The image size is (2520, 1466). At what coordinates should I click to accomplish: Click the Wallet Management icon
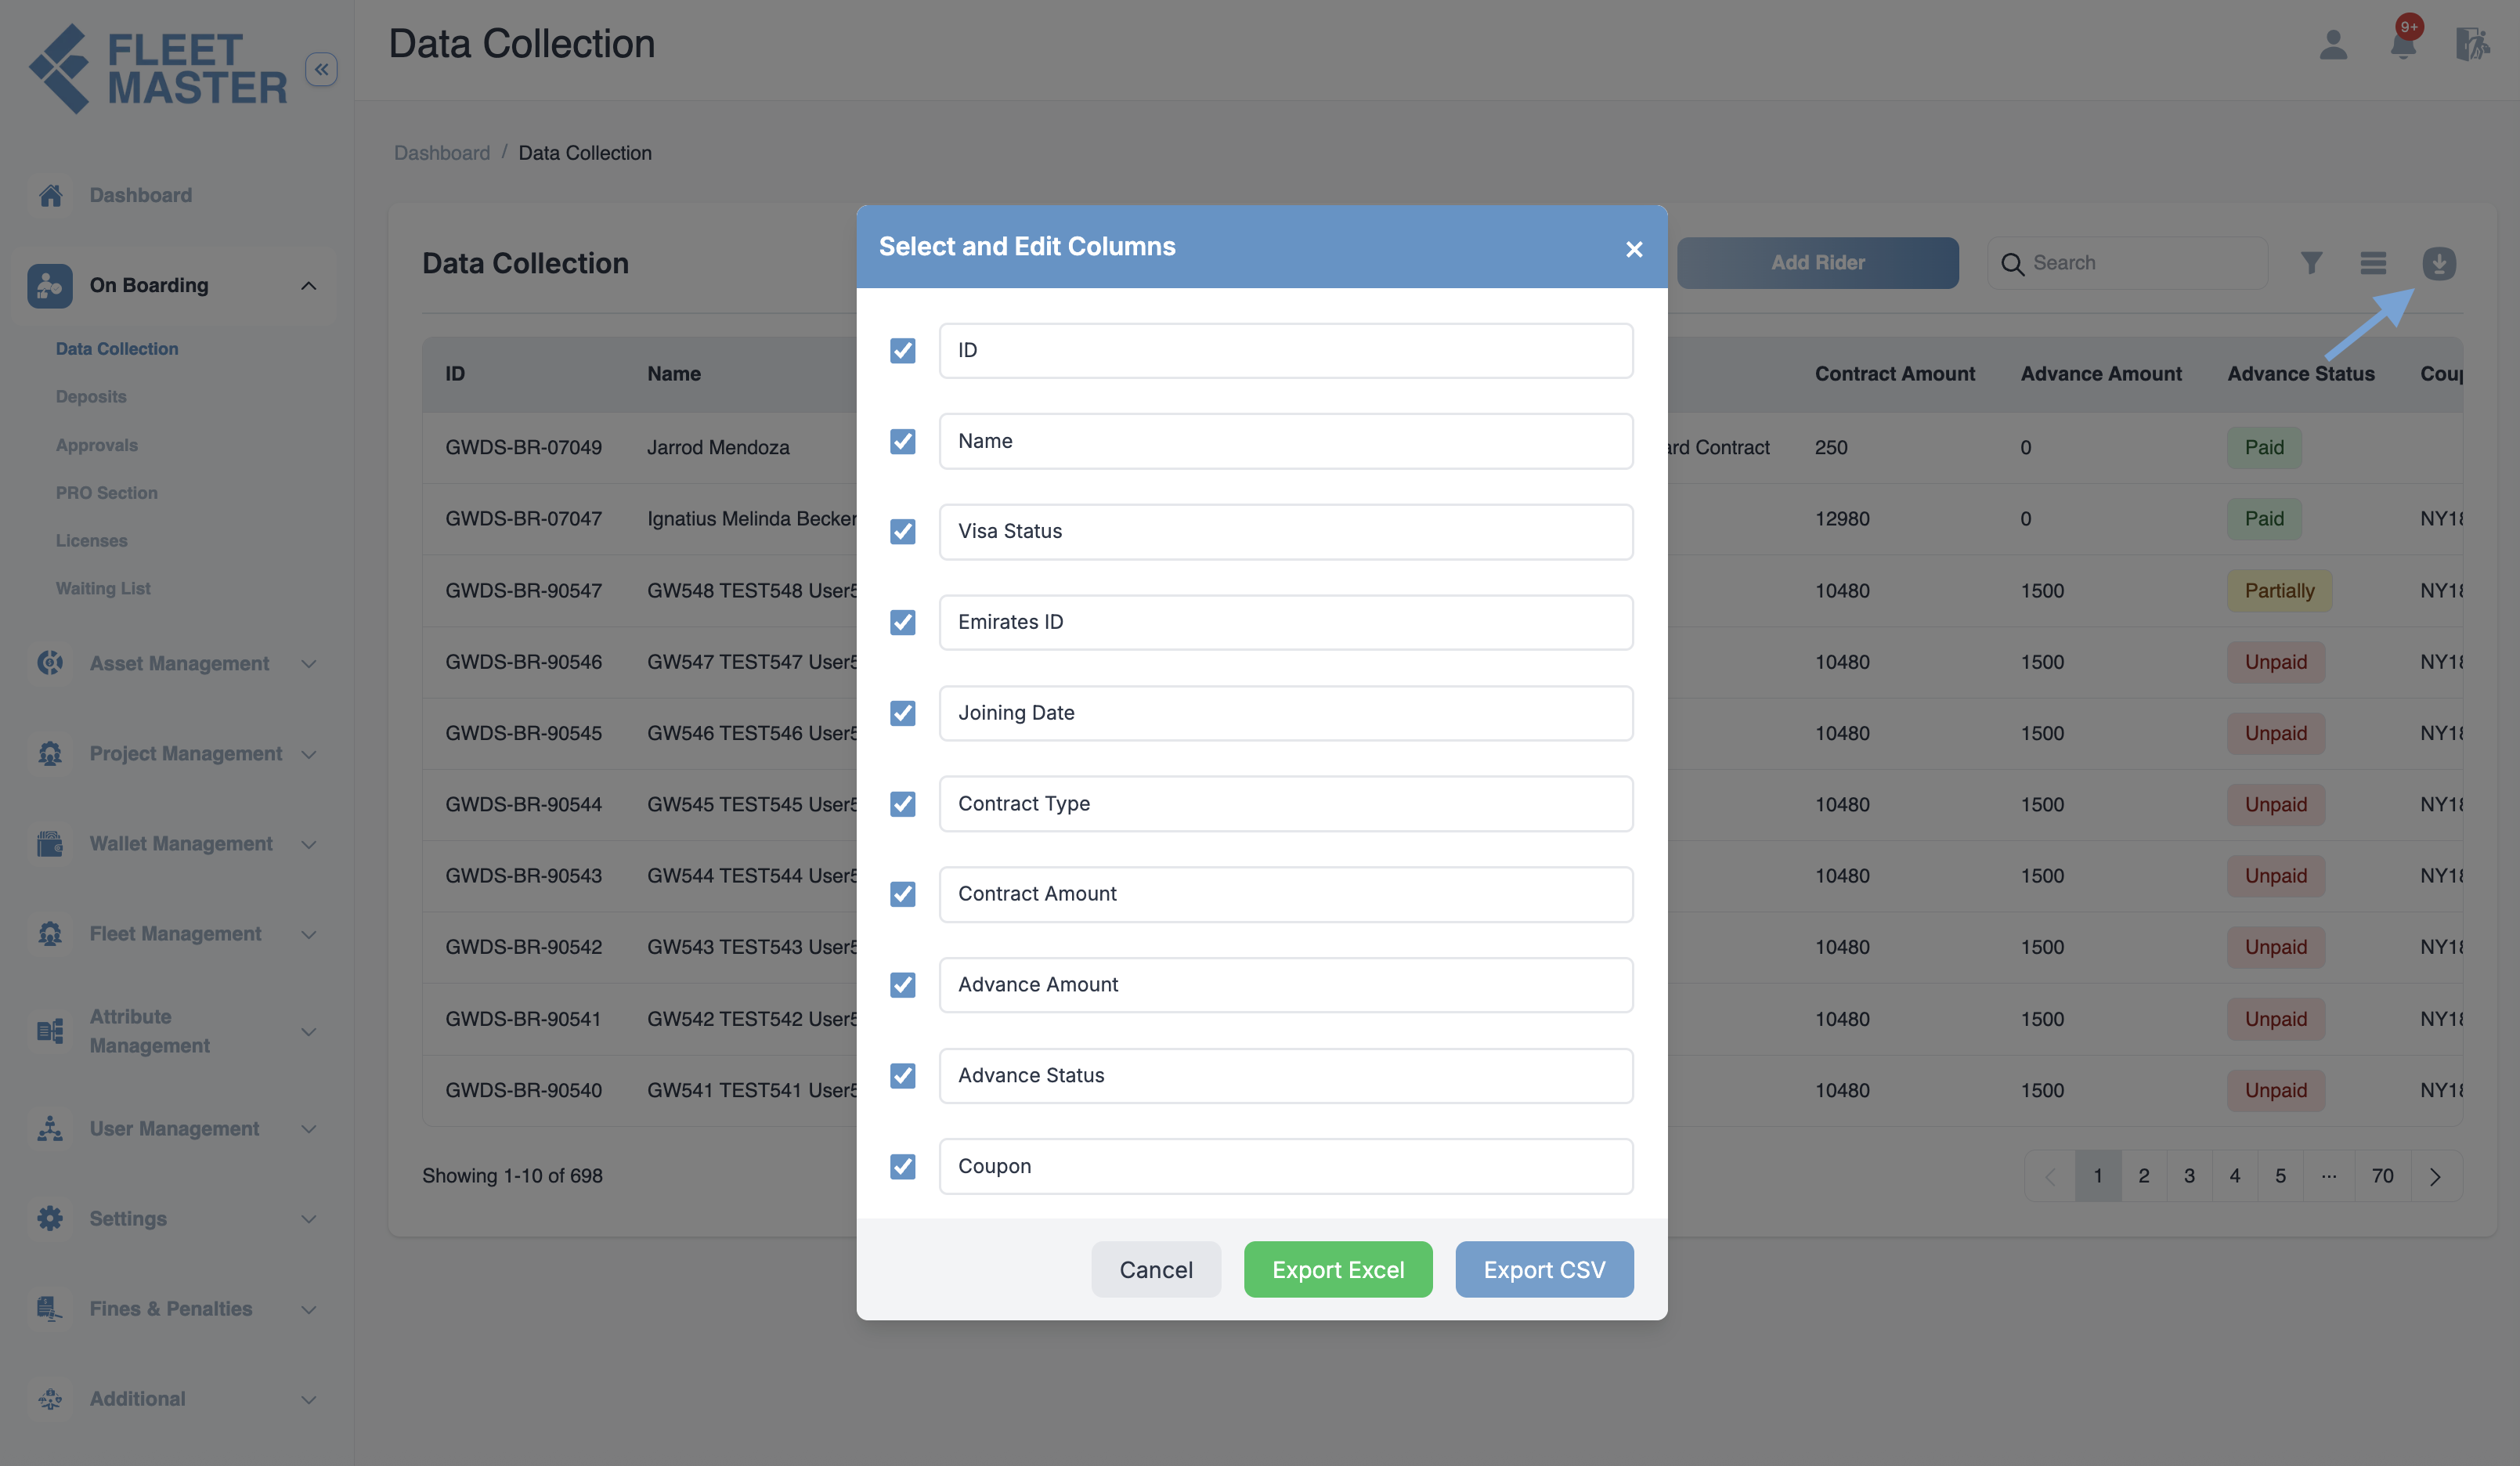coord(50,844)
